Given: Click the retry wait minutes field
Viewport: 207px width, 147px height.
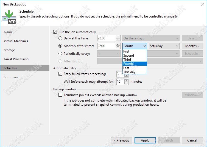Looking at the screenshot, I should tap(120, 82).
